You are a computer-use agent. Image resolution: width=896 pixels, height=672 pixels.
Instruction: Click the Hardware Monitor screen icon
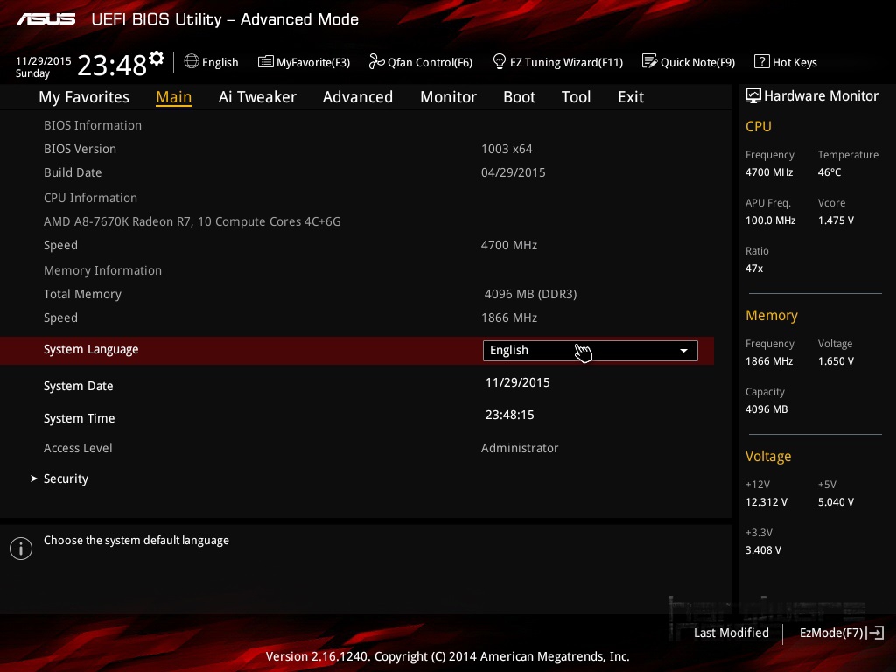click(752, 96)
